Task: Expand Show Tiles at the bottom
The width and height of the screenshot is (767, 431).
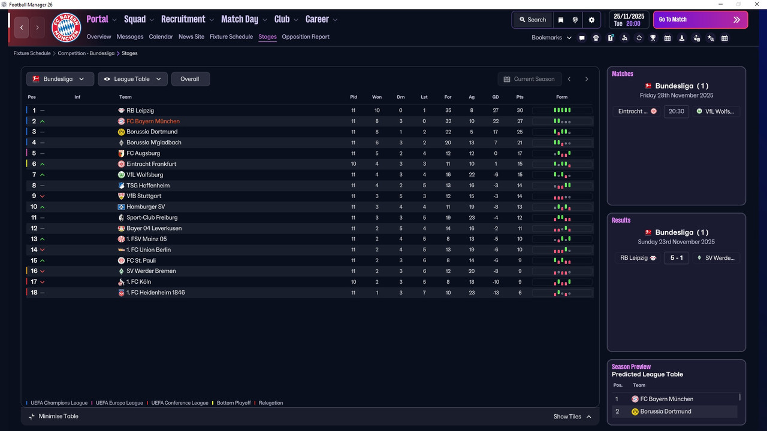Action: [572, 417]
